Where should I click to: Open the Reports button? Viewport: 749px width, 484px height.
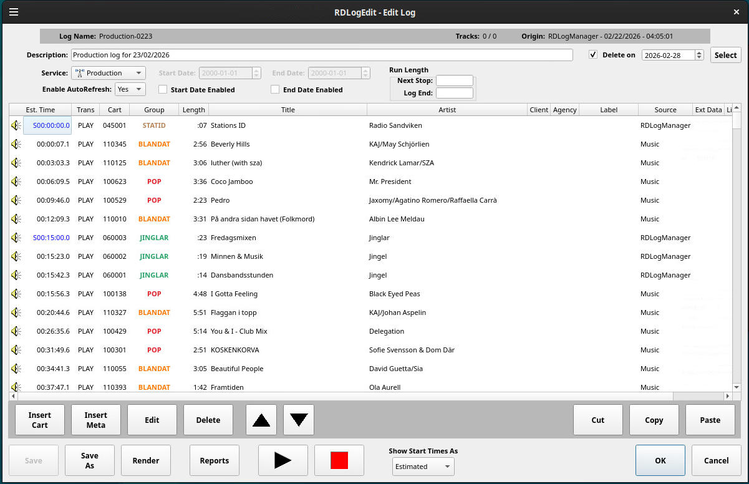(x=215, y=460)
